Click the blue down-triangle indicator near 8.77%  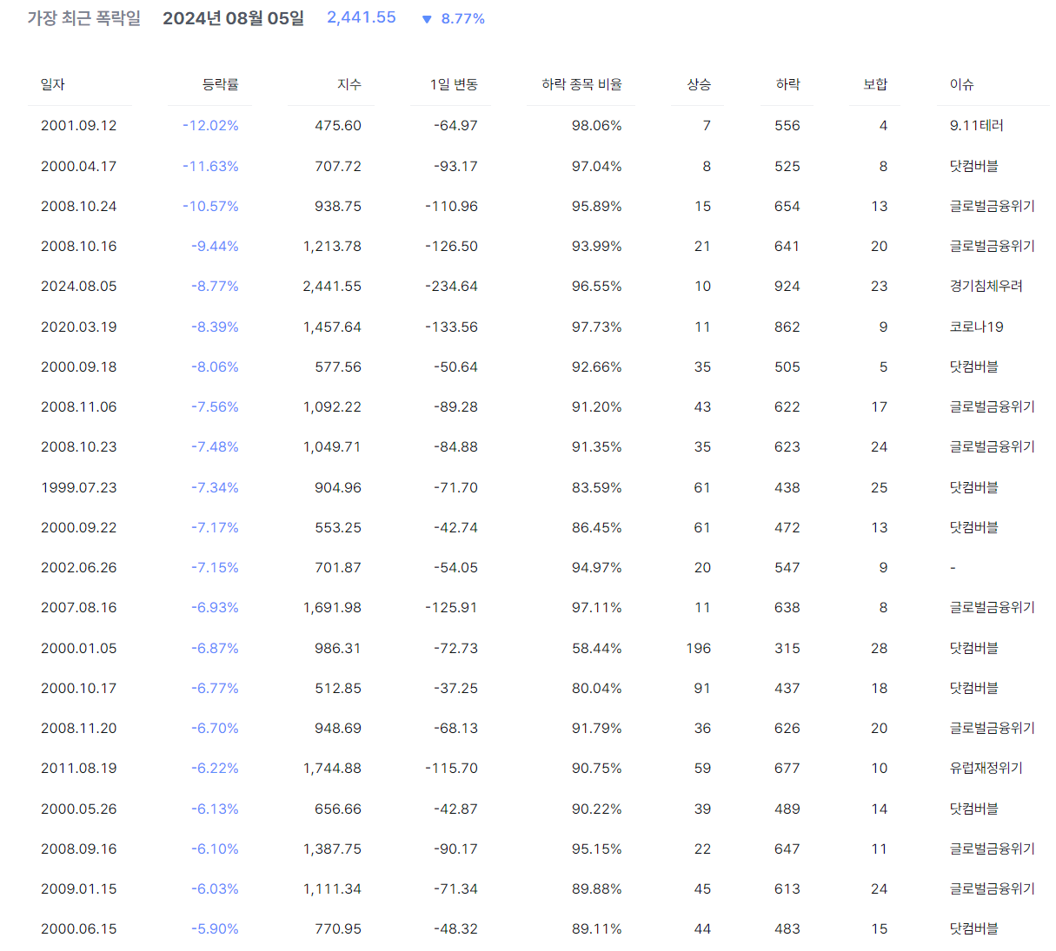click(426, 17)
